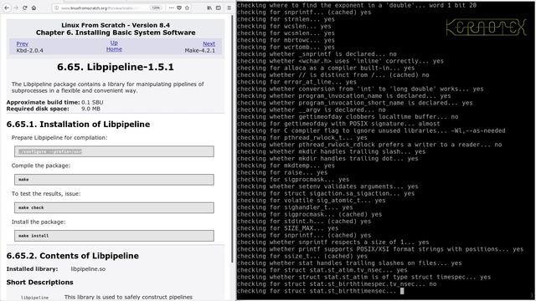
Task: Click '0.1 SBU' build time value
Action: point(92,102)
